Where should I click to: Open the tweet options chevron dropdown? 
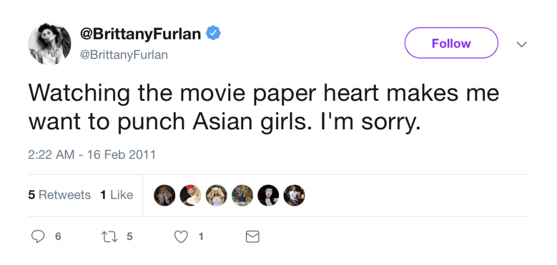(521, 45)
